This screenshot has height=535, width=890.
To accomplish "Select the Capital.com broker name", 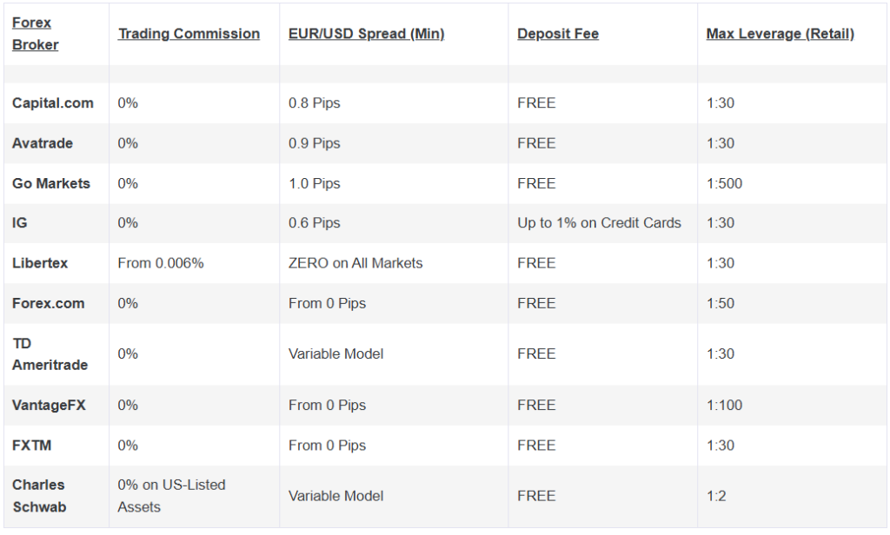I will coord(52,102).
